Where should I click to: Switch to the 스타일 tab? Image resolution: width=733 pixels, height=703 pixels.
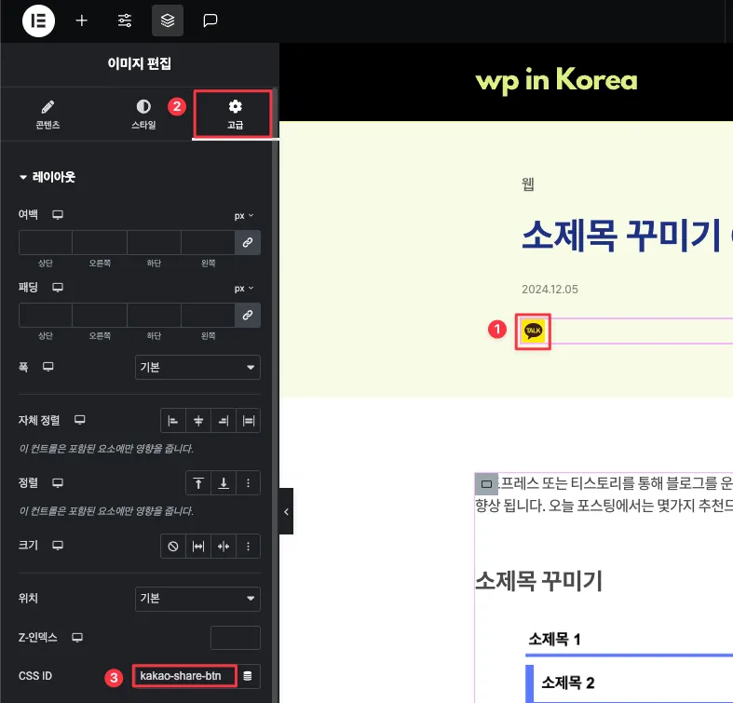tap(143, 114)
